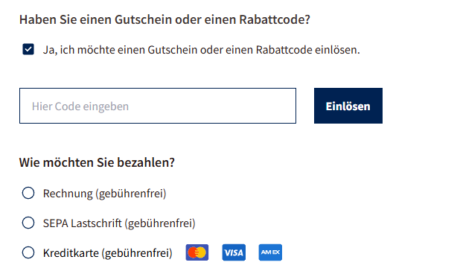Click '(gebührenfrei)' beside SEPA Lastschrift

pos(160,223)
